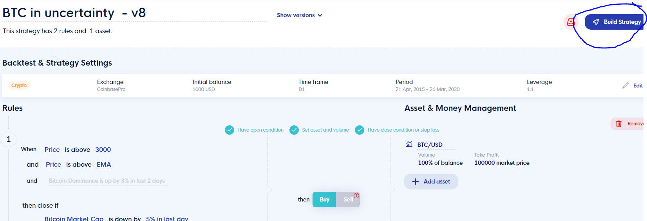Edit the 3000 price threshold value
Image resolution: width=647 pixels, height=221 pixels.
[103, 150]
